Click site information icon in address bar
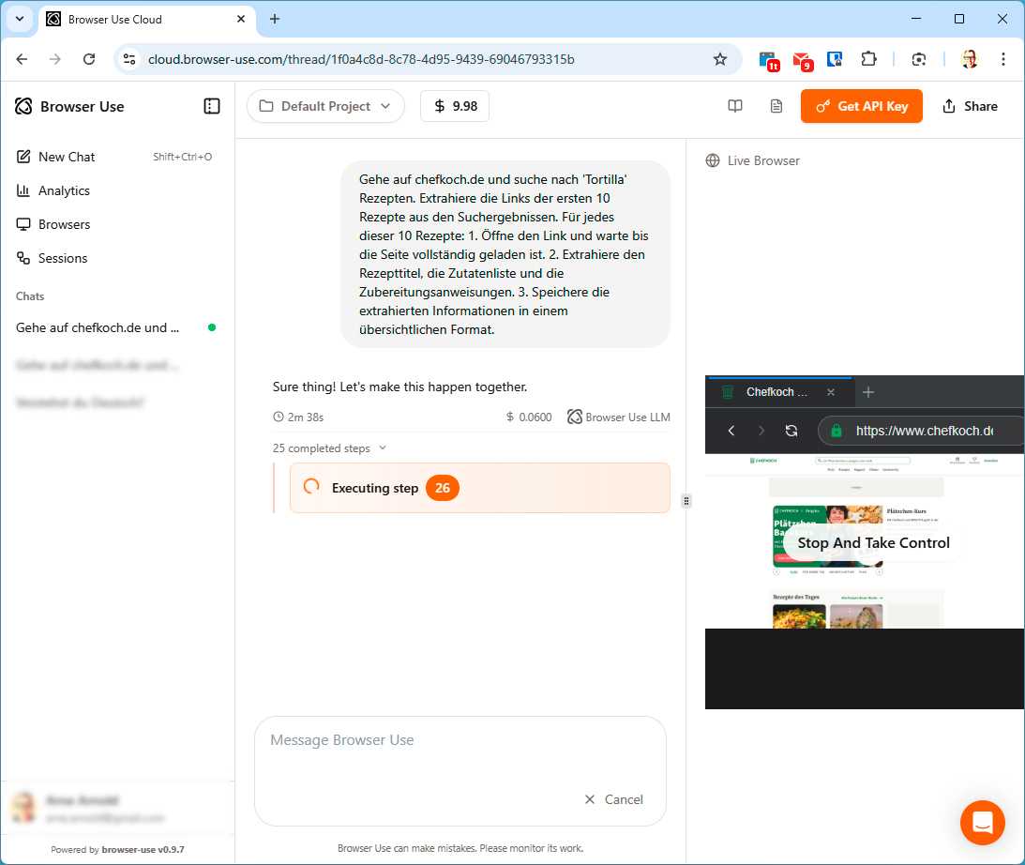 click(129, 59)
